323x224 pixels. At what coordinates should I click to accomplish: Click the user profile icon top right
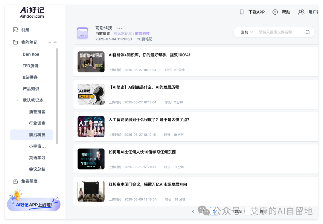(301, 12)
